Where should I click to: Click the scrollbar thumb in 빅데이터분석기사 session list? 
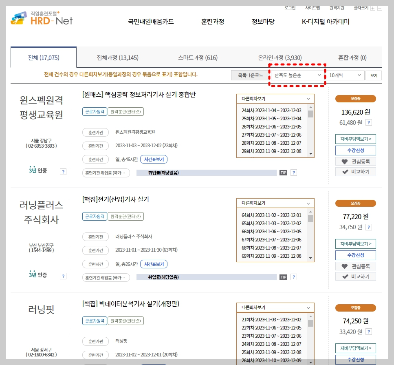pos(310,323)
